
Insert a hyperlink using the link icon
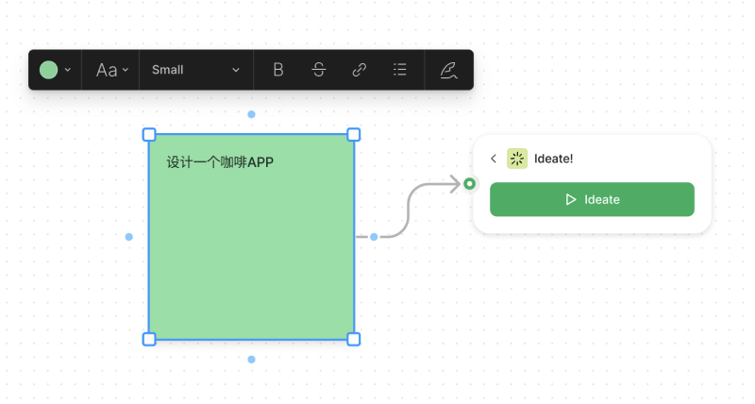[360, 70]
